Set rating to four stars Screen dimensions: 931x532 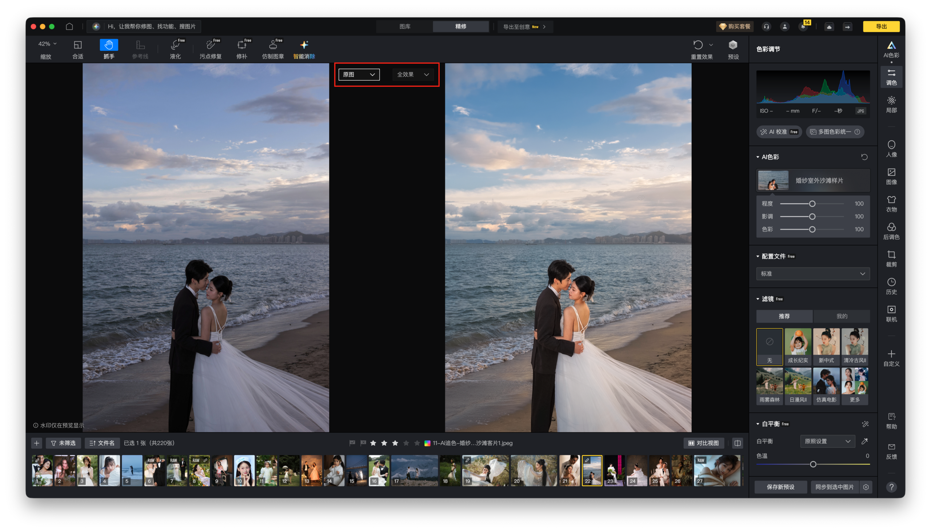pos(406,443)
